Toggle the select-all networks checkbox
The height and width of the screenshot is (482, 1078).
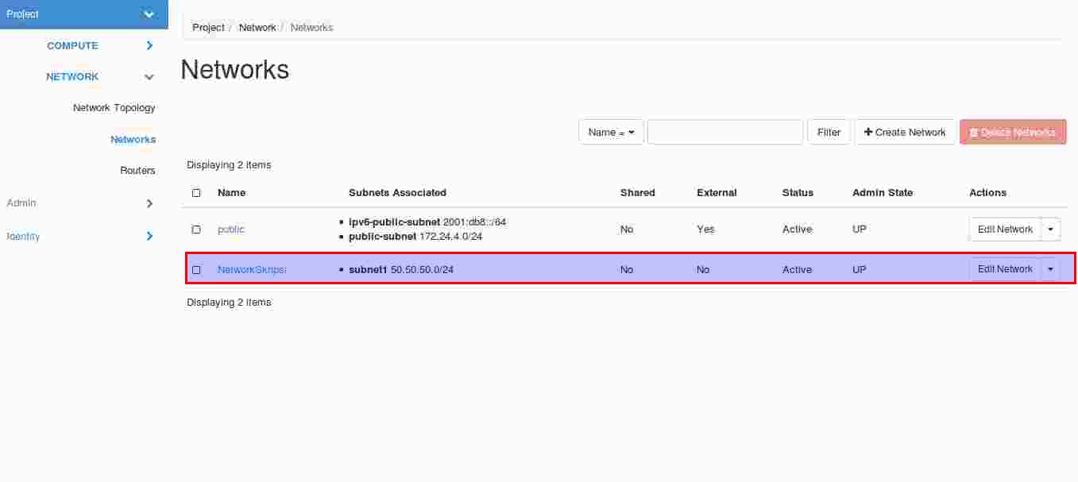click(x=196, y=193)
